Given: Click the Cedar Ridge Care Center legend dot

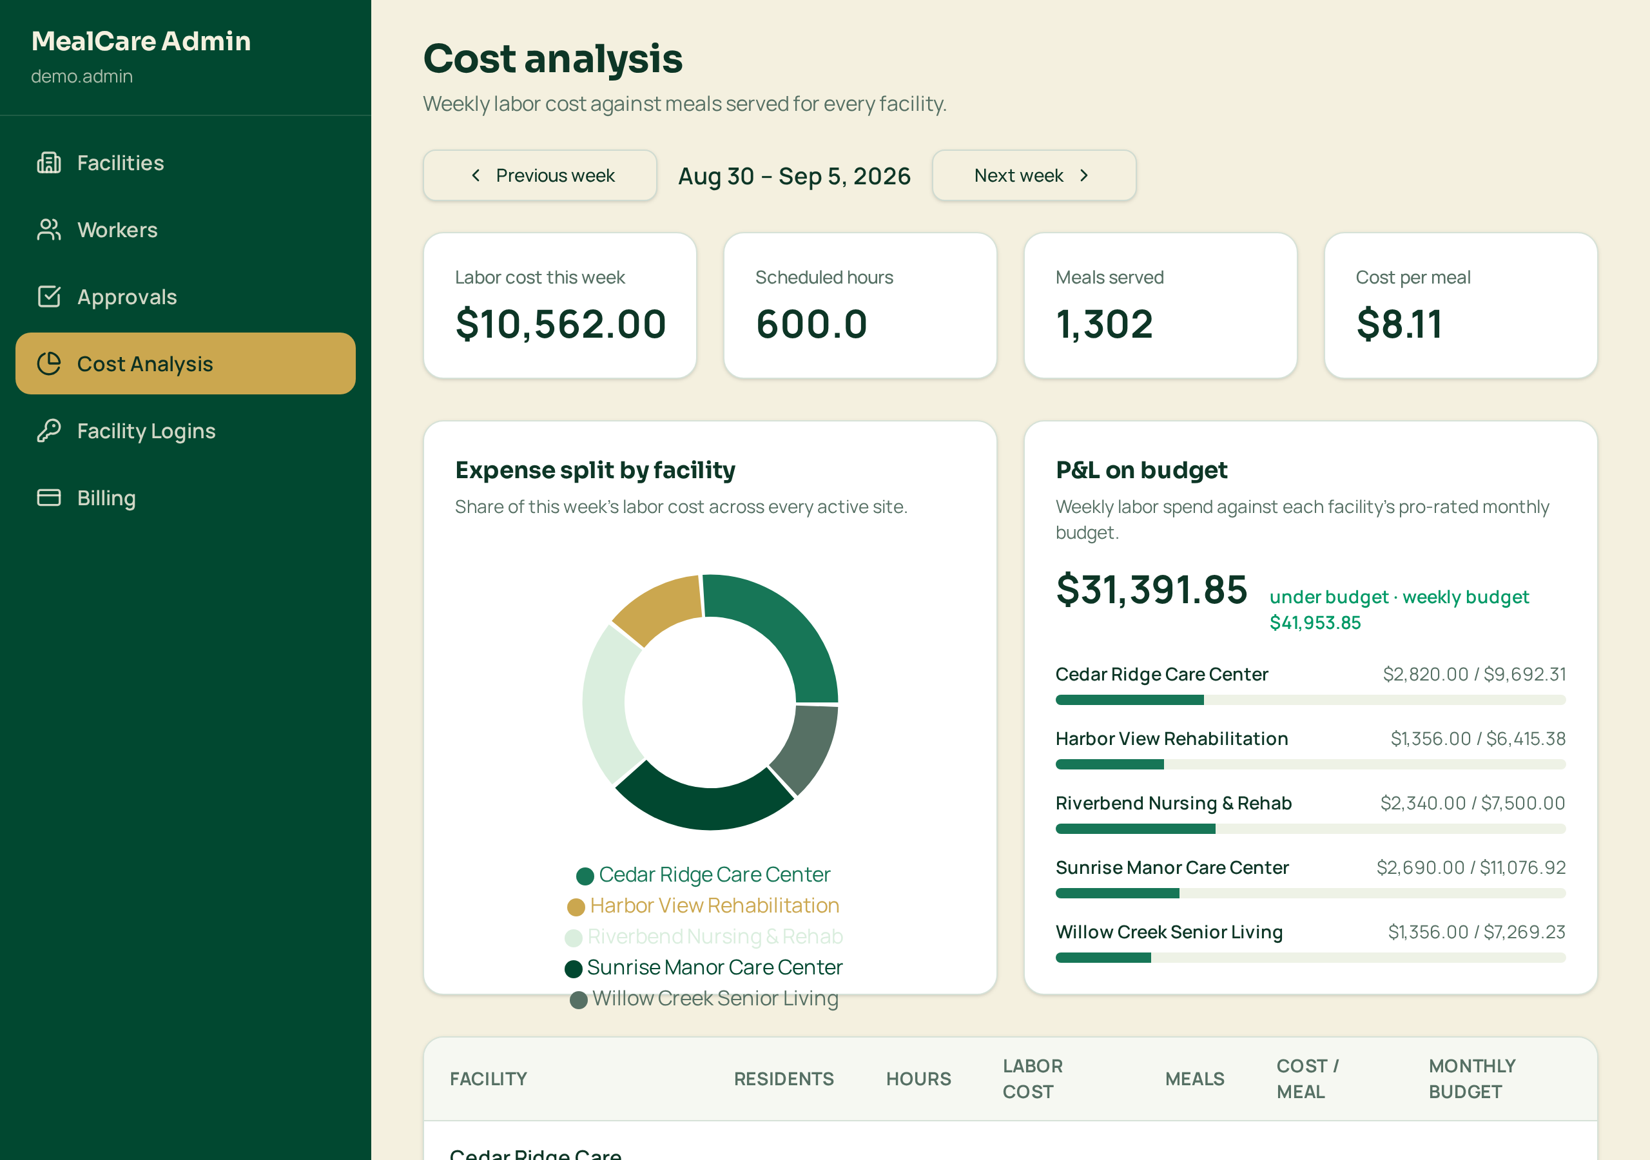Looking at the screenshot, I should pyautogui.click(x=585, y=875).
